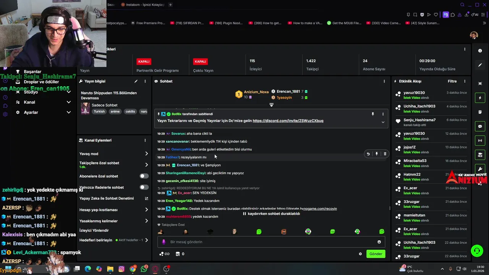Open the discord invite link
The image size is (489, 275).
click(288, 121)
